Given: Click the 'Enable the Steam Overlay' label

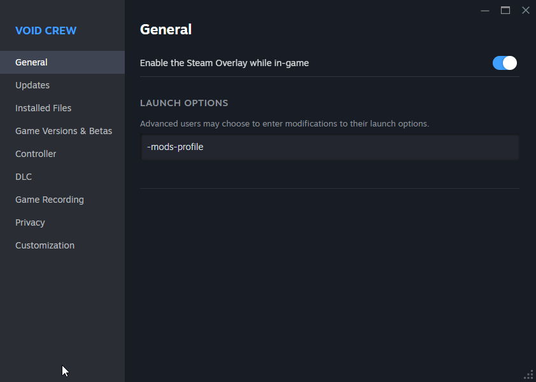Looking at the screenshot, I should (x=224, y=63).
